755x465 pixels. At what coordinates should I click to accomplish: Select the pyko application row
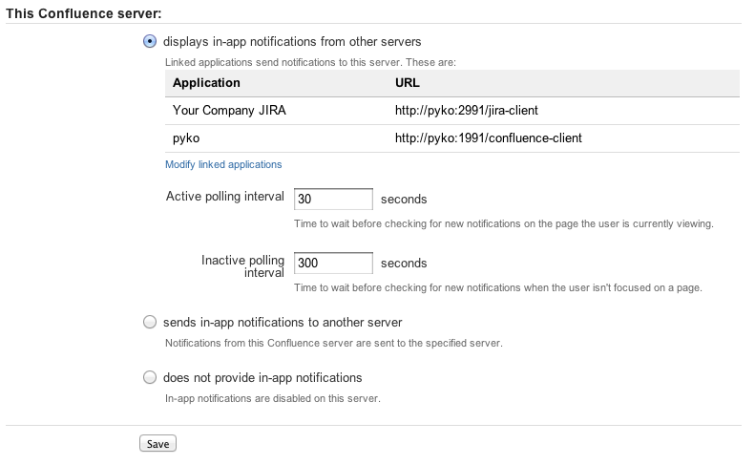click(x=452, y=138)
